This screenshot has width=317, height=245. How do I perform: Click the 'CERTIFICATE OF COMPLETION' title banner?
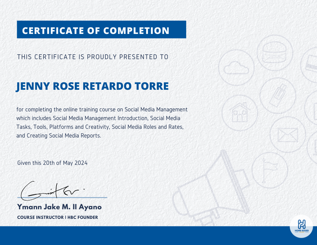[x=101, y=29]
